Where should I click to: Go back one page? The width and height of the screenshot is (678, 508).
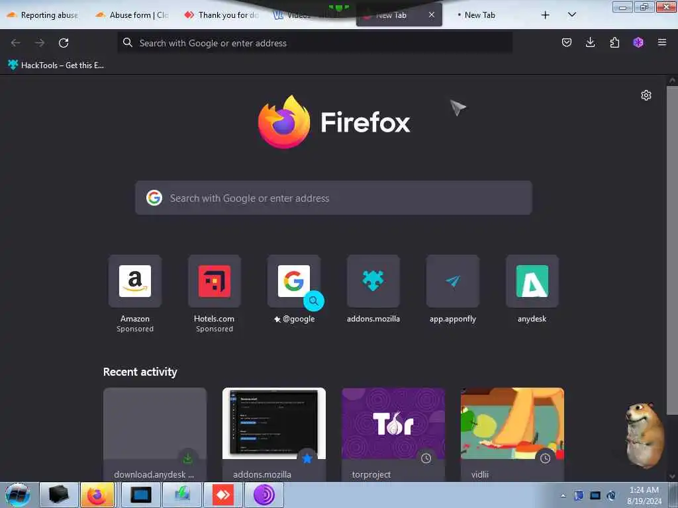pyautogui.click(x=16, y=43)
